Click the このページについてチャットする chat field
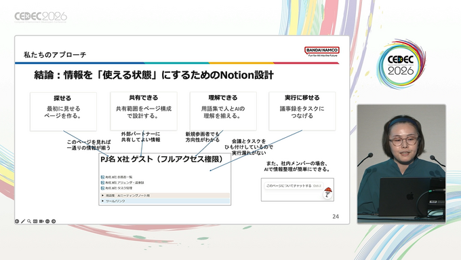Image resolution: width=461 pixels, height=260 pixels. [x=293, y=186]
